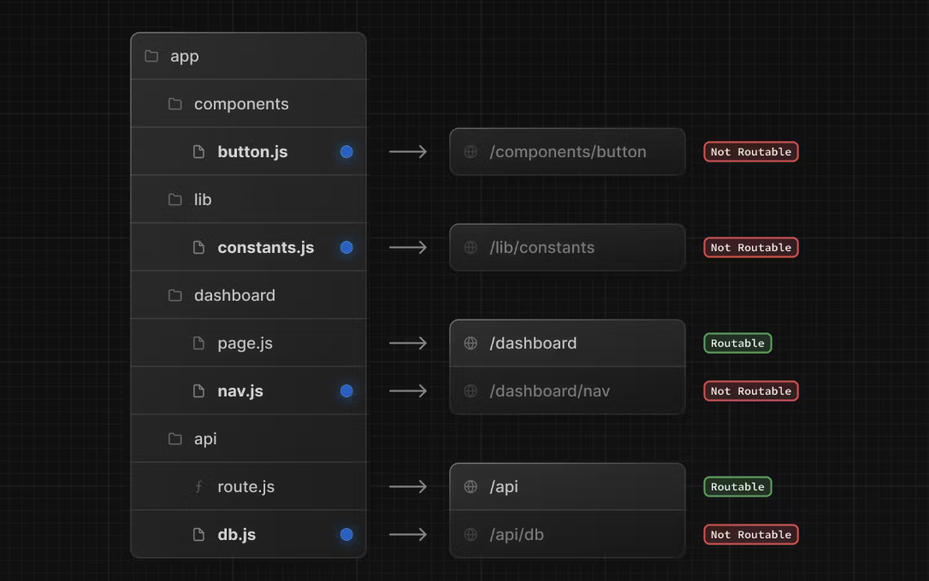Click the button.js file icon
Image resolution: width=929 pixels, height=581 pixels.
click(199, 152)
